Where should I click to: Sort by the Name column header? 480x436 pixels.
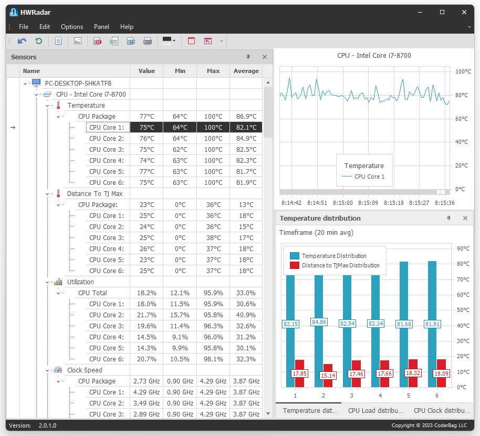(x=75, y=71)
